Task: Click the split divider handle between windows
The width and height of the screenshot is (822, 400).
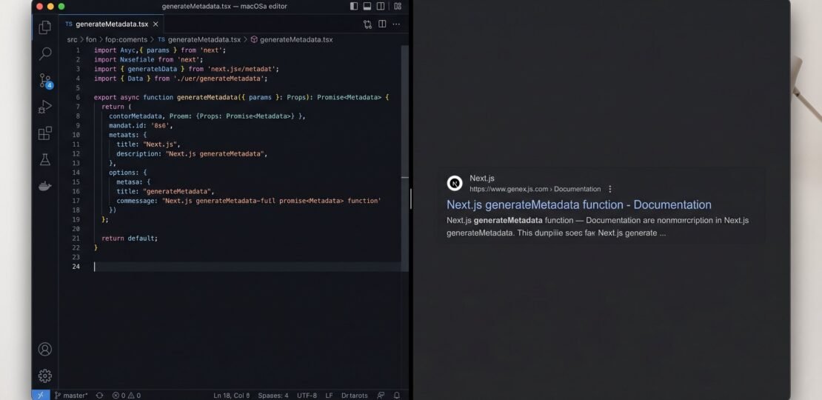Action: (411, 199)
